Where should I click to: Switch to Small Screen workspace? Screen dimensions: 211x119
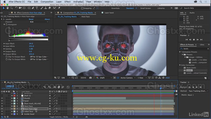pyautogui.click(x=146, y=8)
